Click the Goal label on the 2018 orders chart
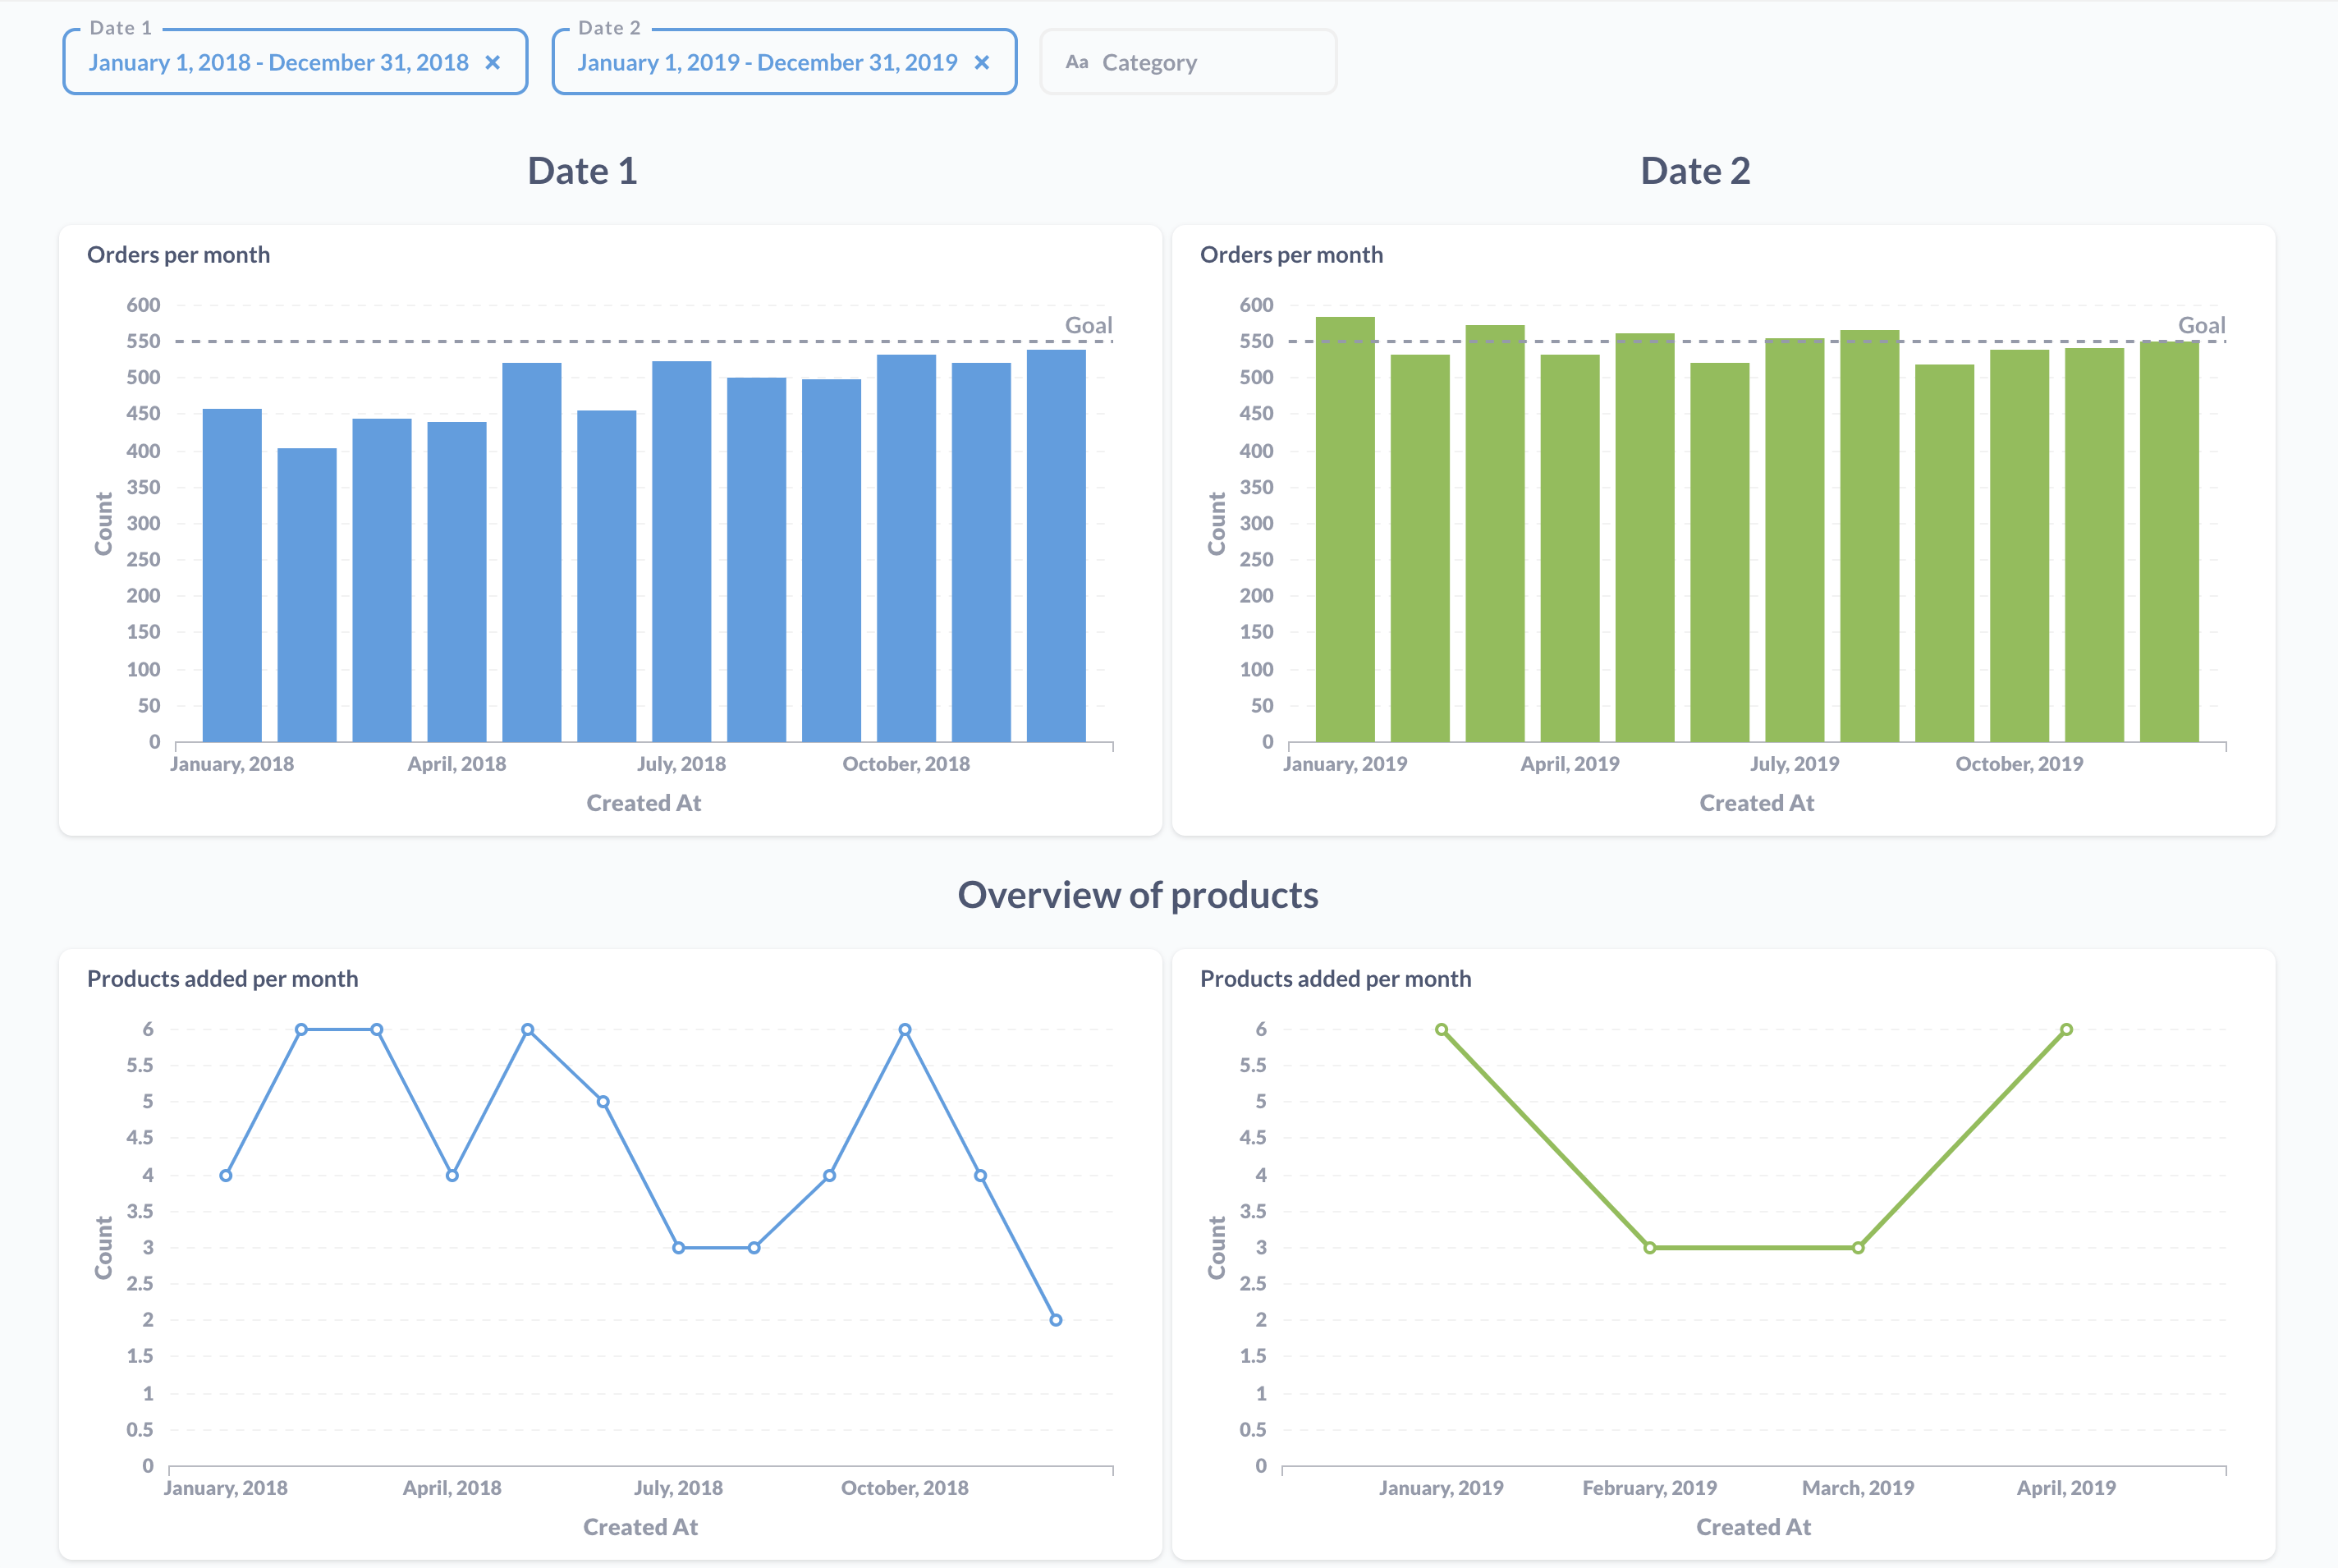The height and width of the screenshot is (1568, 2338). (x=1088, y=325)
